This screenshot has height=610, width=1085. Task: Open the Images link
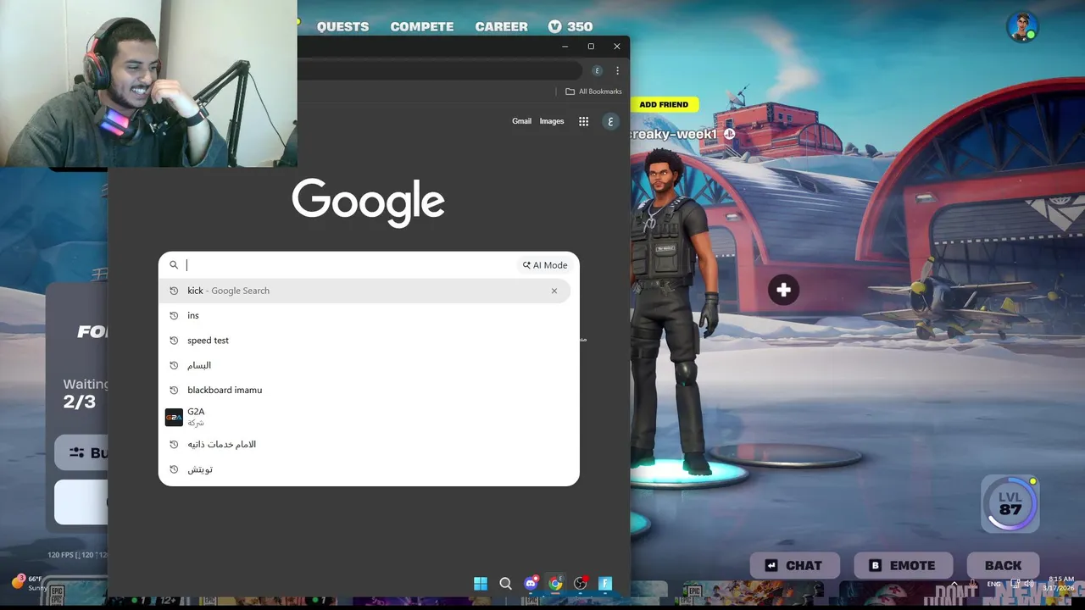coord(552,121)
